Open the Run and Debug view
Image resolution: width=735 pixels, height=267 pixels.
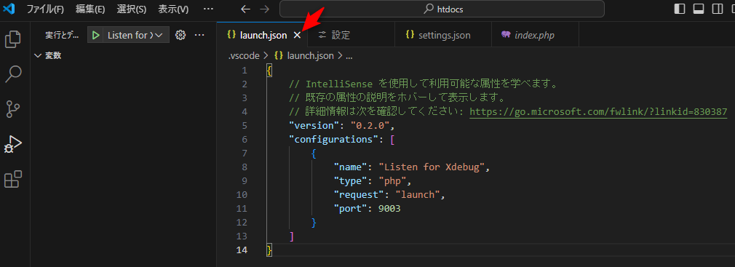tap(13, 144)
